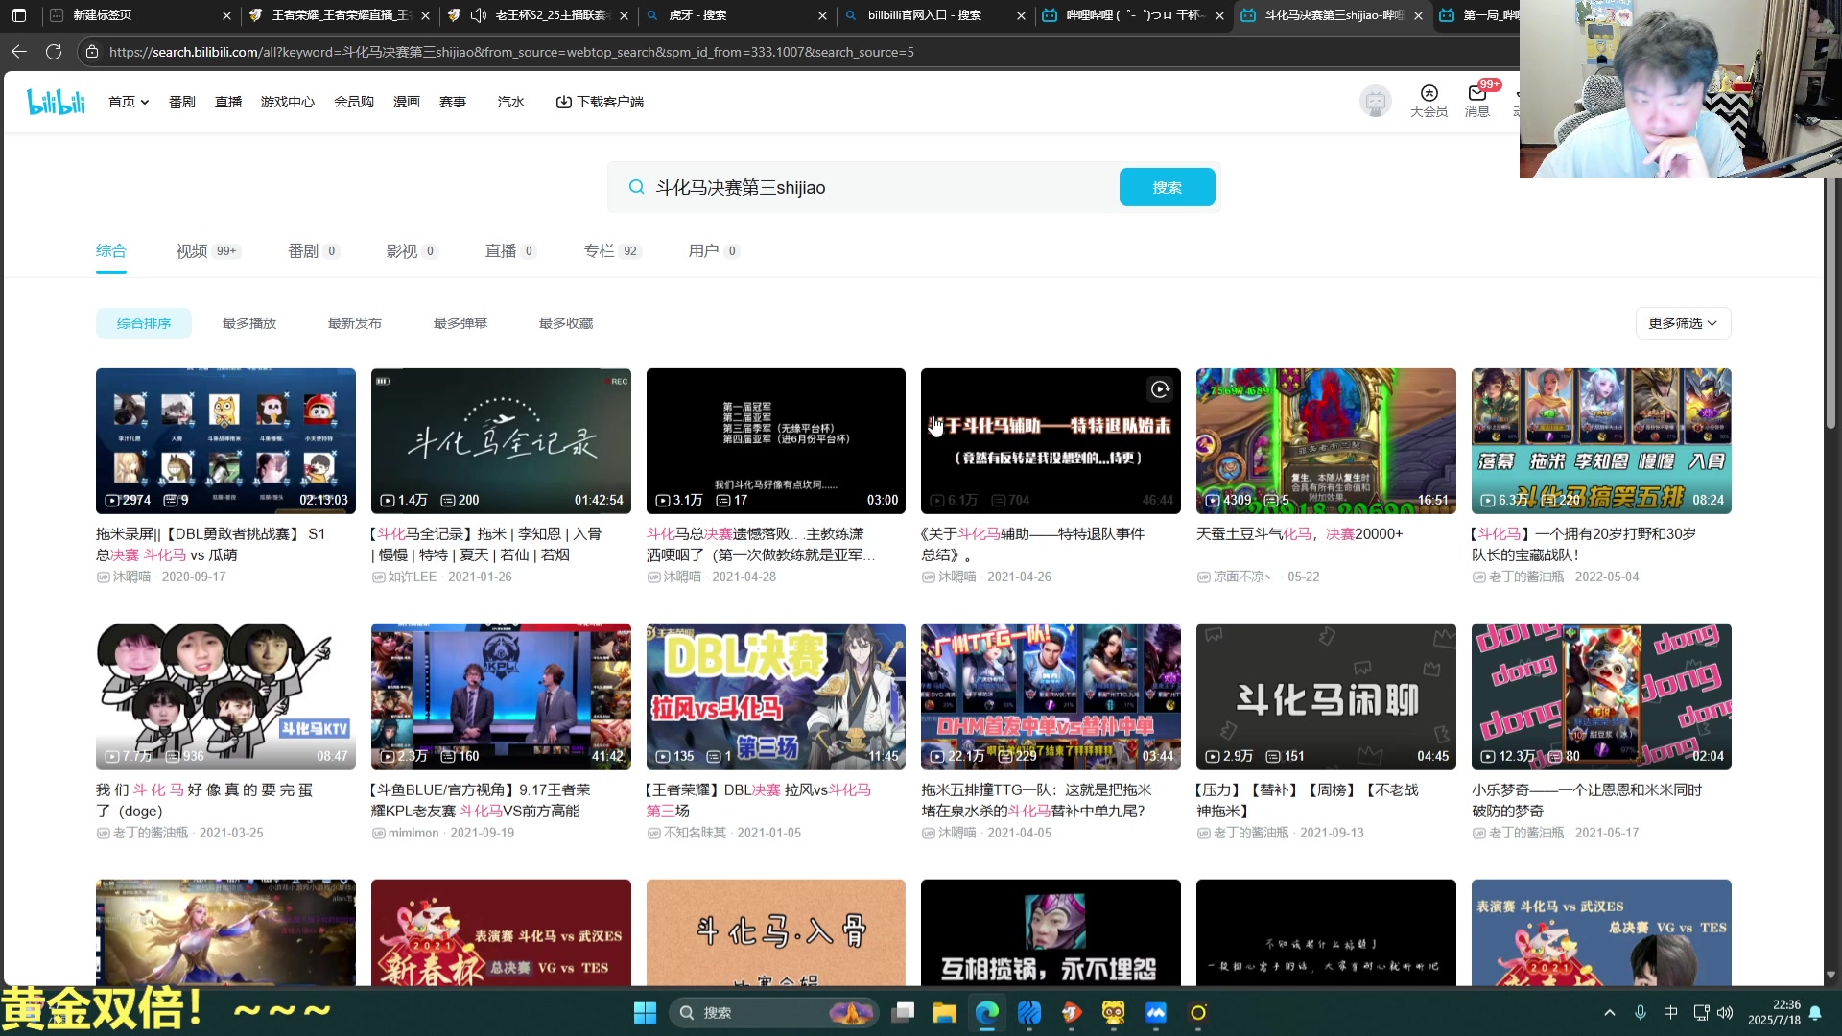Sort by 最多弹幕

point(460,323)
